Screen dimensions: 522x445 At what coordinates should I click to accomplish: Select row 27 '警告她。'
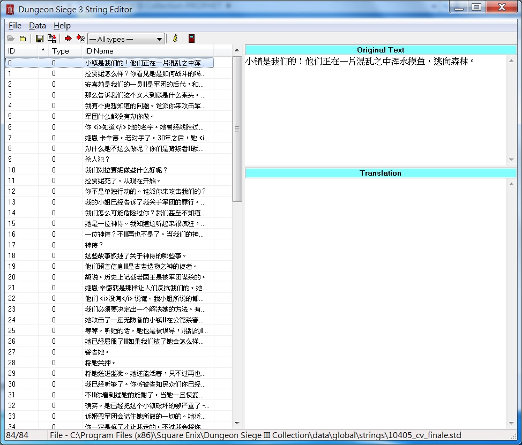[109, 352]
